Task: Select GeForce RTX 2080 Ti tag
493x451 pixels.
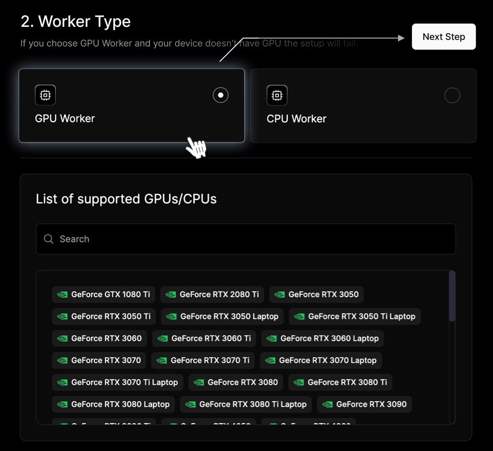Action: point(212,294)
